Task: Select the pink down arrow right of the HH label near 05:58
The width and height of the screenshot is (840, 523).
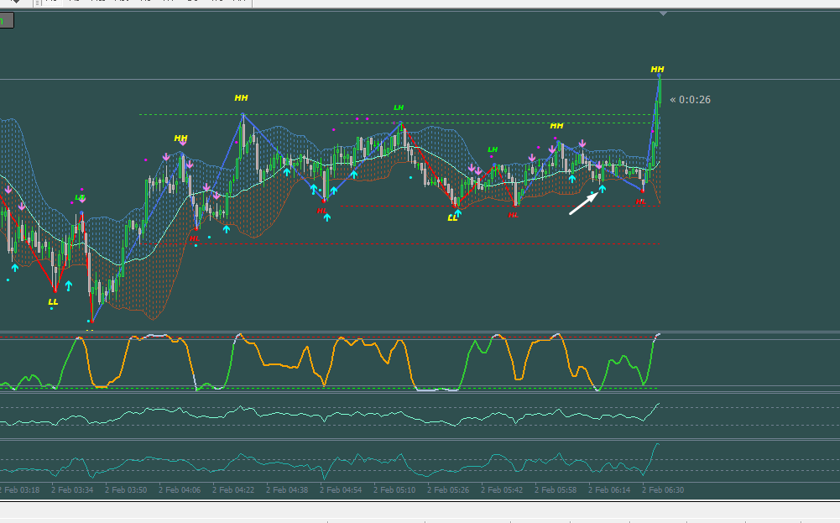Action: (x=582, y=144)
